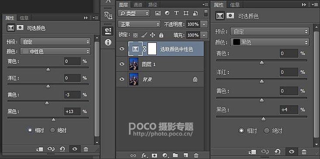Switch to the 路径 tab
Viewport: 320px width, 159px height.
[x=153, y=4]
